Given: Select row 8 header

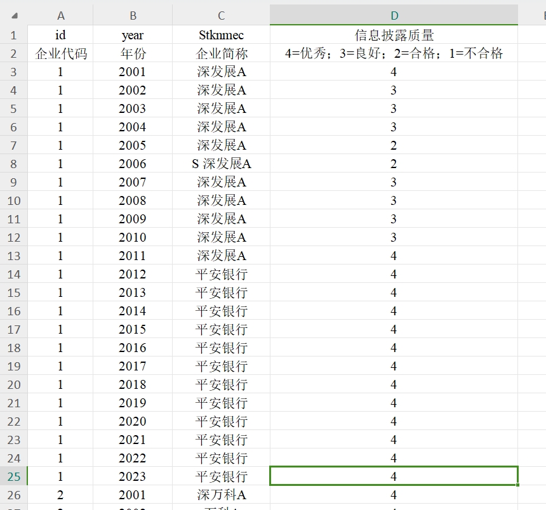Looking at the screenshot, I should click(x=13, y=164).
